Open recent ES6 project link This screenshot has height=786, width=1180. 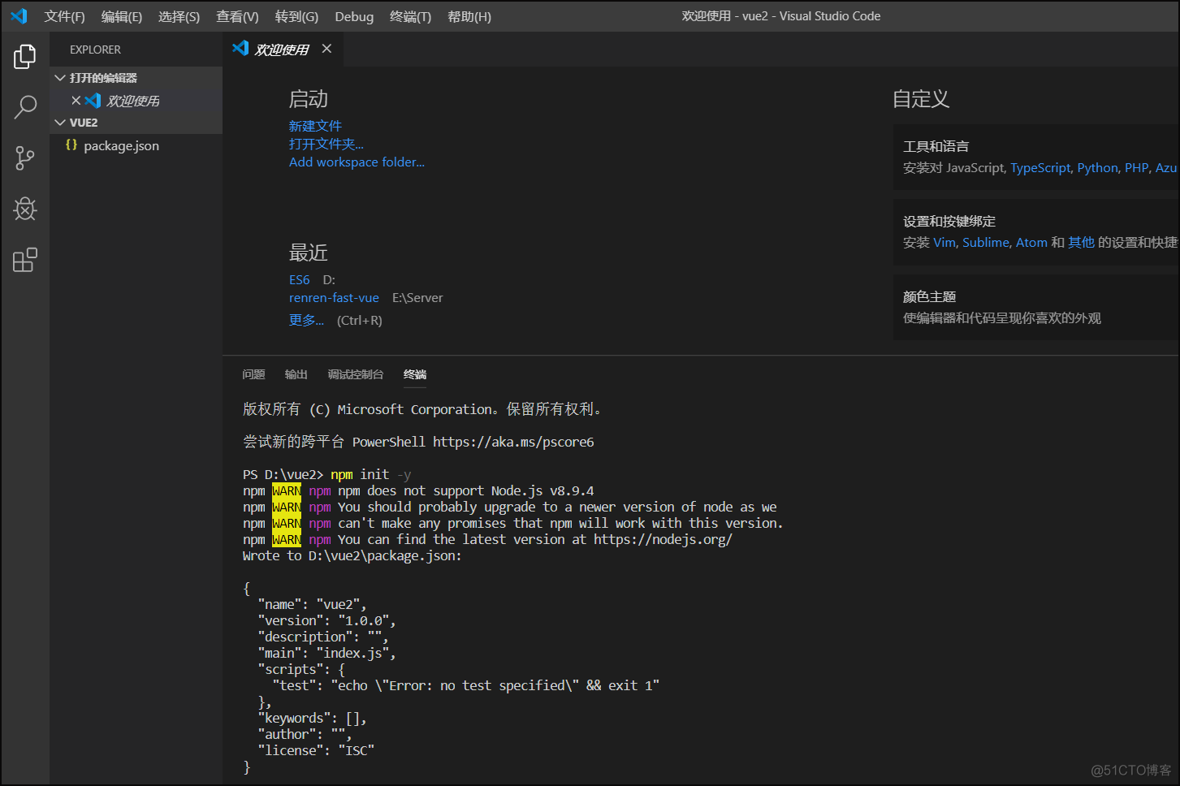(299, 279)
